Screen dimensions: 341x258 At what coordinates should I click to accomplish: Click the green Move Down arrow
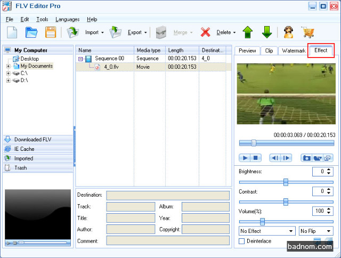[x=266, y=33]
